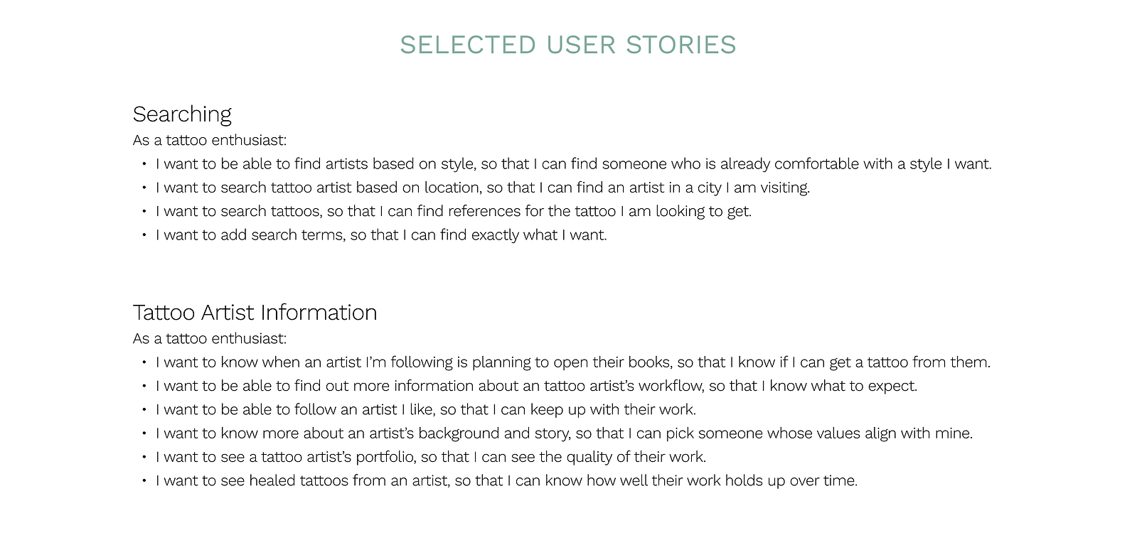
Task: Click the story about searching tattoos for references
Action: (454, 211)
